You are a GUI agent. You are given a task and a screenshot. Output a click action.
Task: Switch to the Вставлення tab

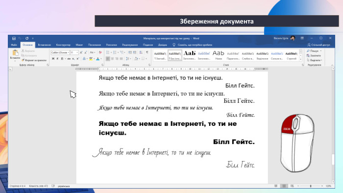[x=45, y=45]
